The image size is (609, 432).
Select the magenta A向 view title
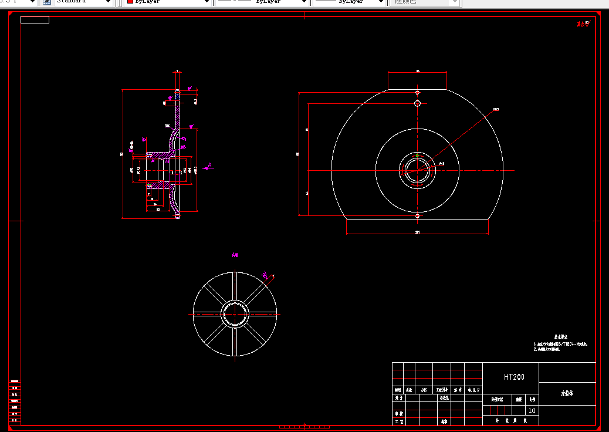coord(235,255)
